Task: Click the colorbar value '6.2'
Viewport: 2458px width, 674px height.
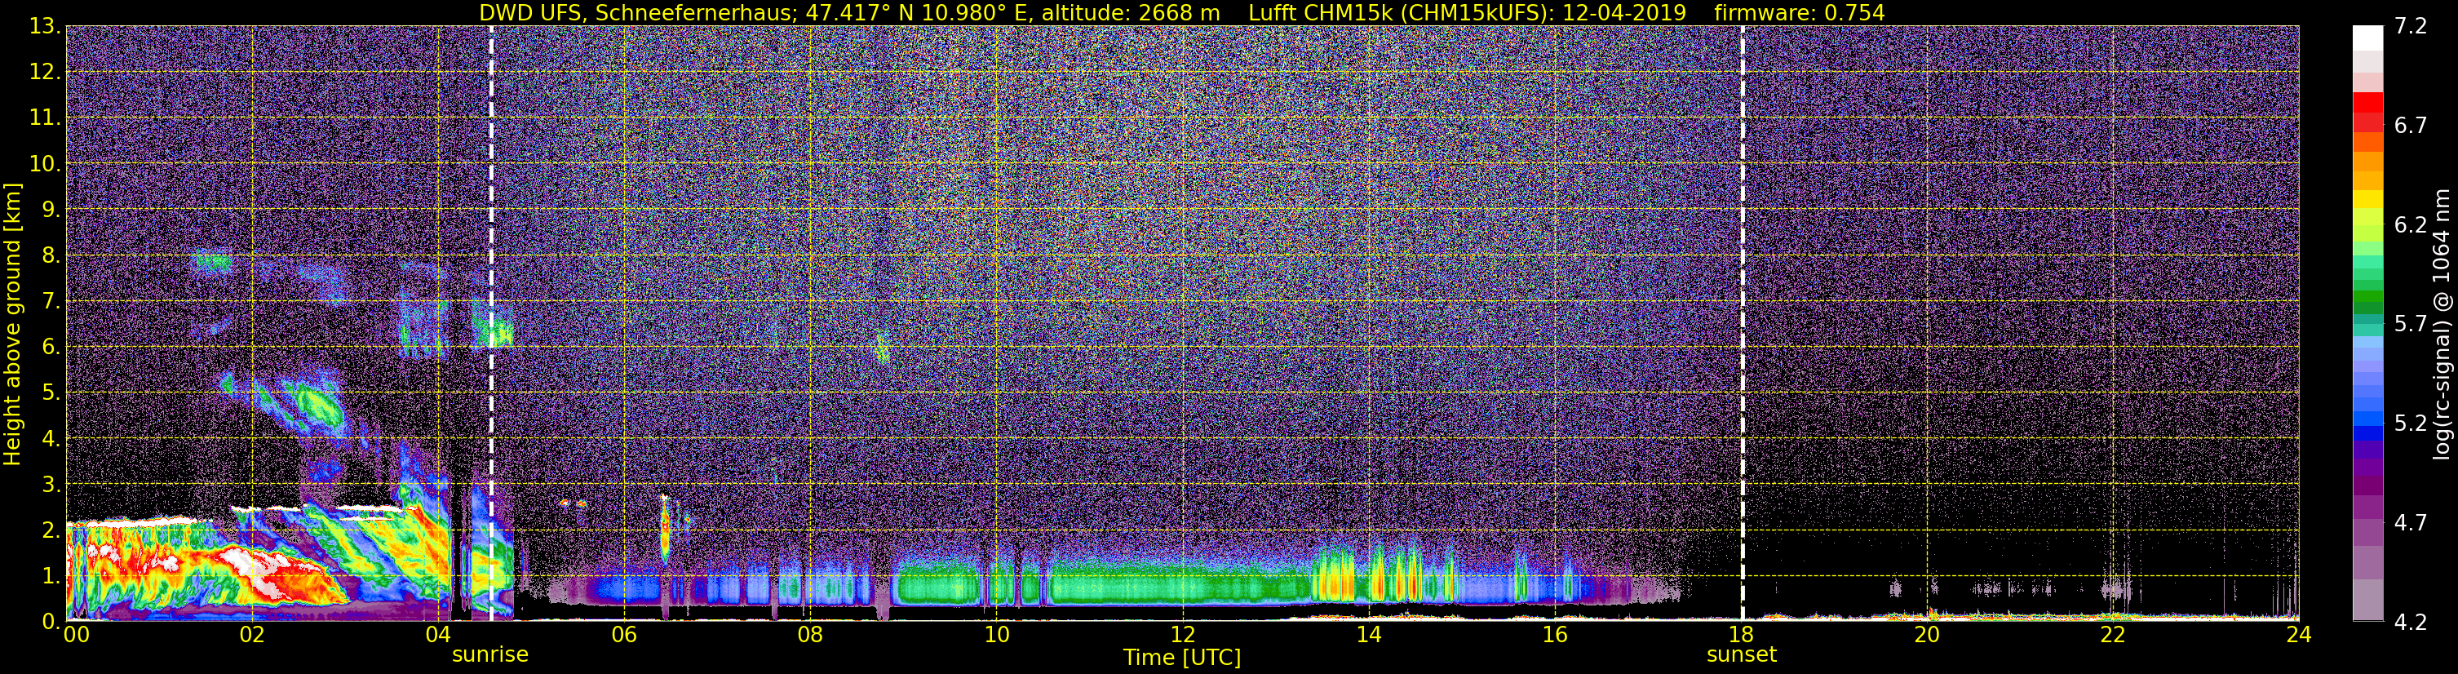Action: [x=2411, y=225]
